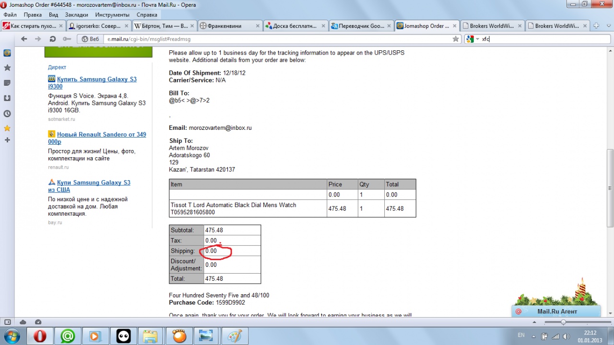This screenshot has height=345, width=614.
Task: Open the Bookmarks panel star in sidebar
Action: click(x=7, y=68)
